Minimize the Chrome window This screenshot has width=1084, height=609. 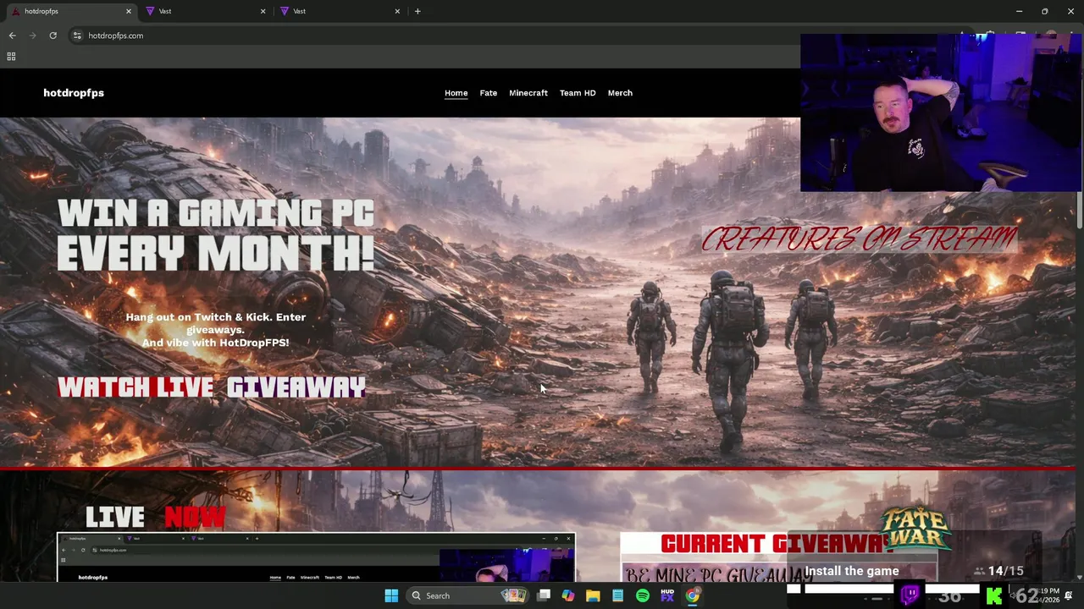[1020, 11]
